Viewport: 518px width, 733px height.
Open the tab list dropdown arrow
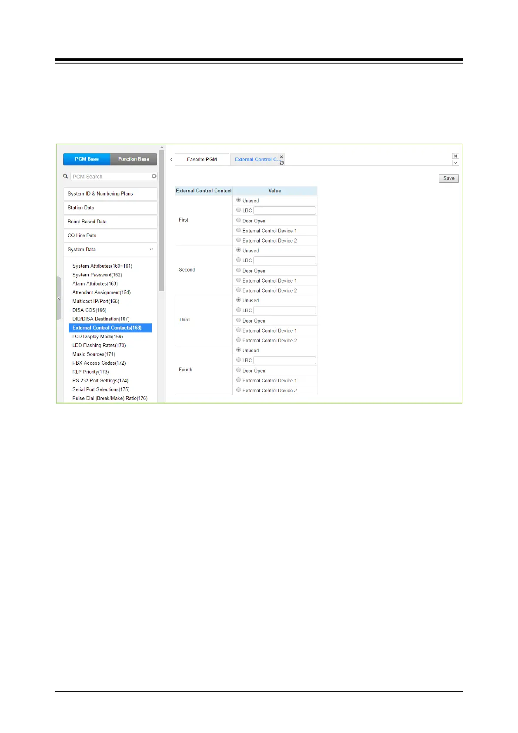455,163
